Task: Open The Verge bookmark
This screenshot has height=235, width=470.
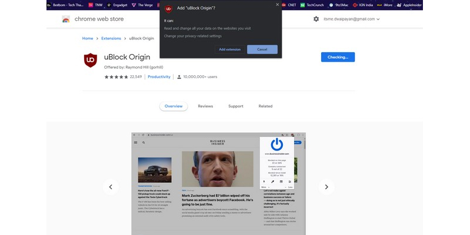Action: click(x=142, y=5)
